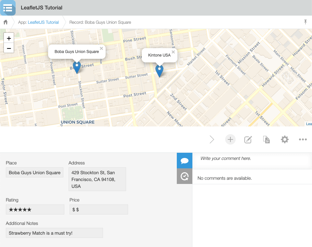The height and width of the screenshot is (247, 312).
Task: Add a new record with the plus icon
Action: tap(230, 139)
